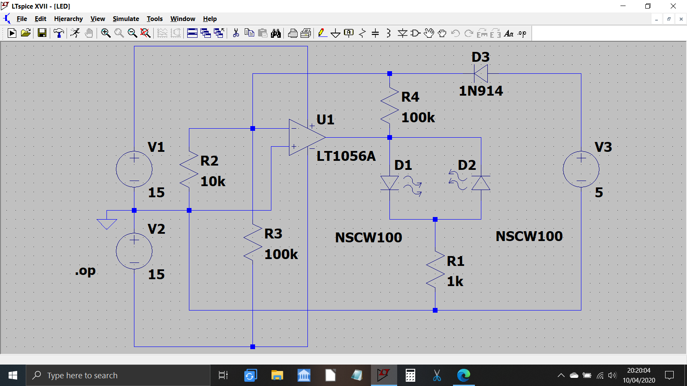Place a Diode from the toolbar
687x386 pixels.
coord(402,33)
